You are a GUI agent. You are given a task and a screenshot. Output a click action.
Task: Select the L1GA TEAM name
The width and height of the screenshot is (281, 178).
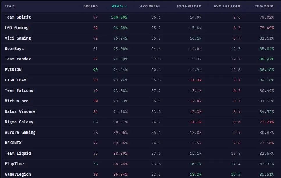(x=15, y=80)
